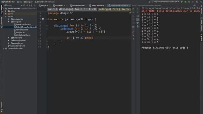Click icdongu@ for(j in 1.. breadcrumb
Viewport: 203px width, 114px height.
(115, 9)
